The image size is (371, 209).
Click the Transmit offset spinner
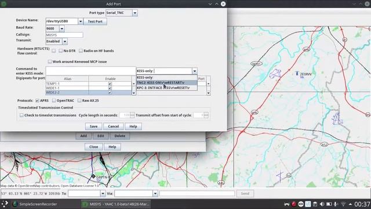pyautogui.click(x=201, y=115)
